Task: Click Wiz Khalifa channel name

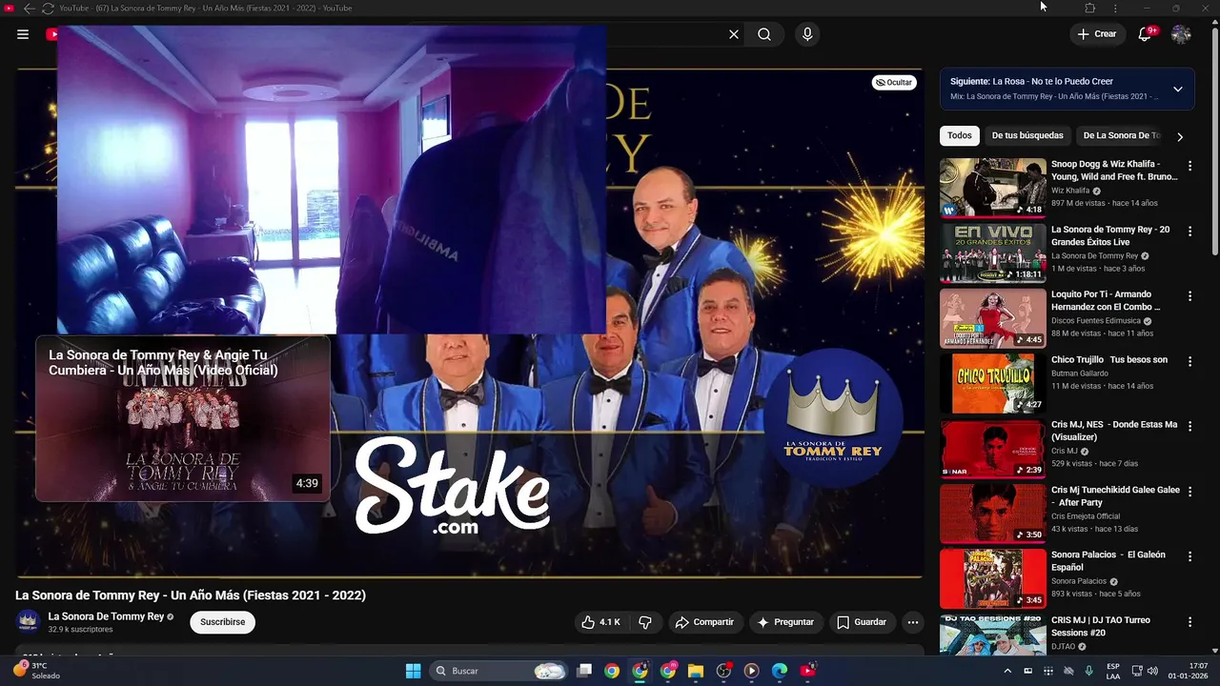Action: tap(1070, 191)
